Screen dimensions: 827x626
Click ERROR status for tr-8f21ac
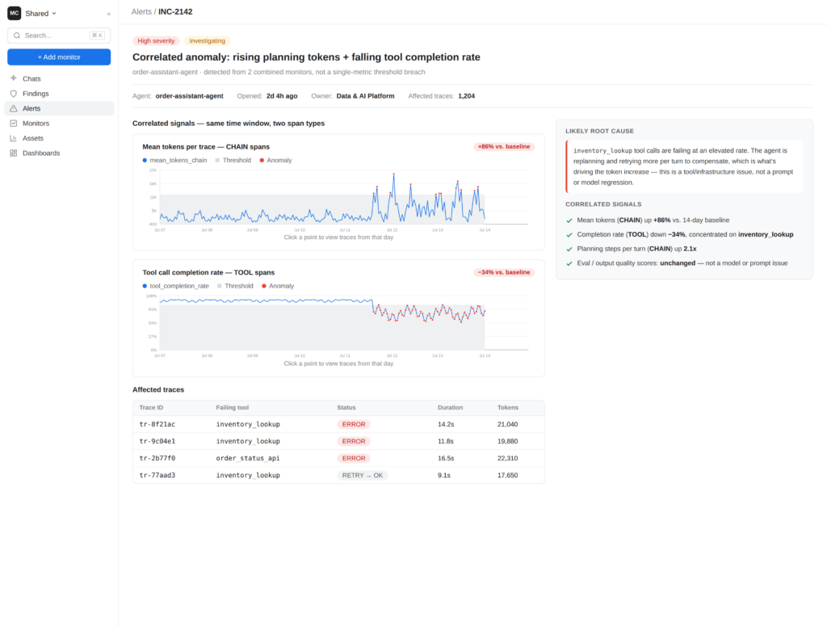click(354, 424)
